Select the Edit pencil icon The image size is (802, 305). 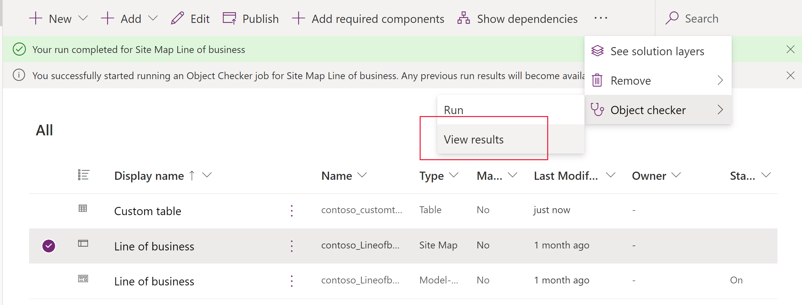coord(177,18)
